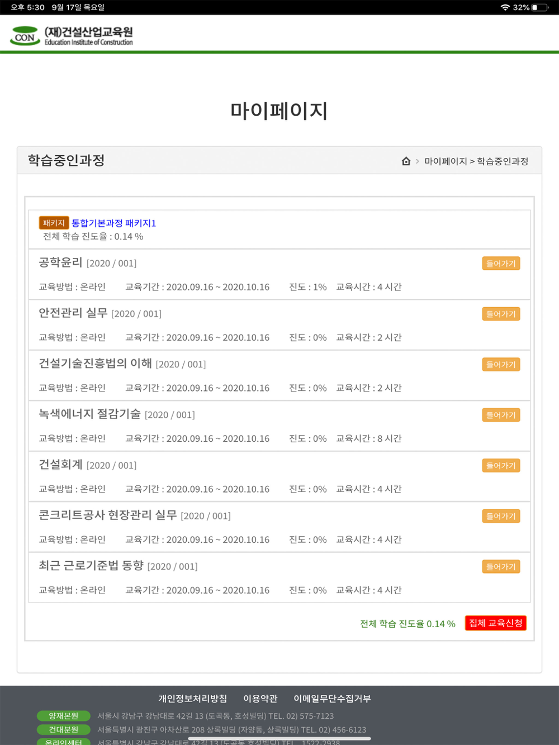Click the status bar time 오후 5:30
Viewport: 559px width, 745px height.
27,7
